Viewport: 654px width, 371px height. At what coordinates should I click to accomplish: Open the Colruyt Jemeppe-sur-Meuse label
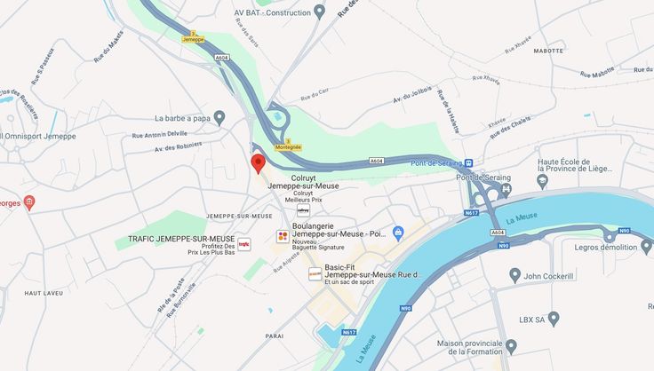(x=303, y=182)
